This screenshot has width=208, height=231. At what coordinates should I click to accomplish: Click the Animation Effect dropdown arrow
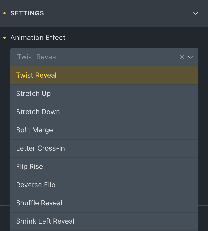pyautogui.click(x=191, y=57)
